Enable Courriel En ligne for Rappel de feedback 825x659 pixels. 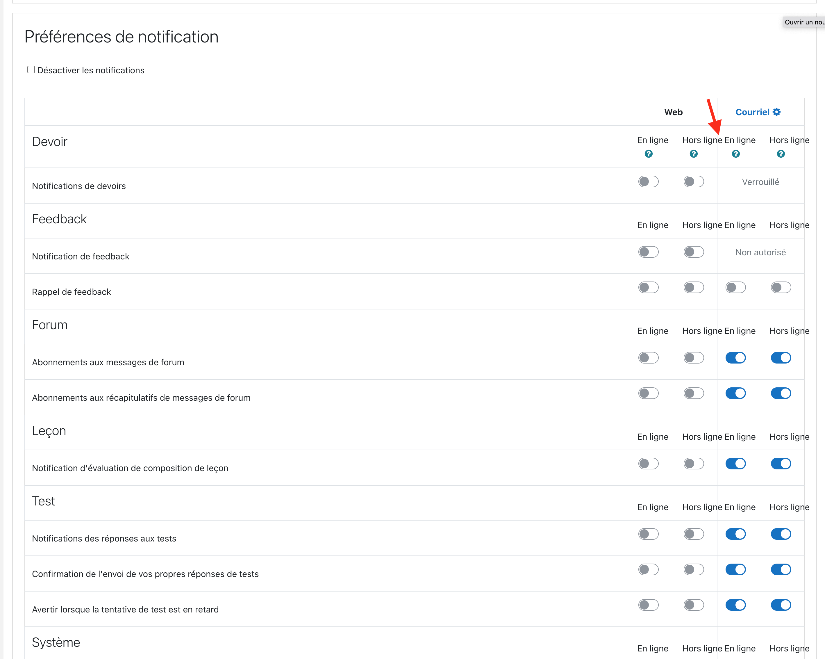tap(736, 287)
